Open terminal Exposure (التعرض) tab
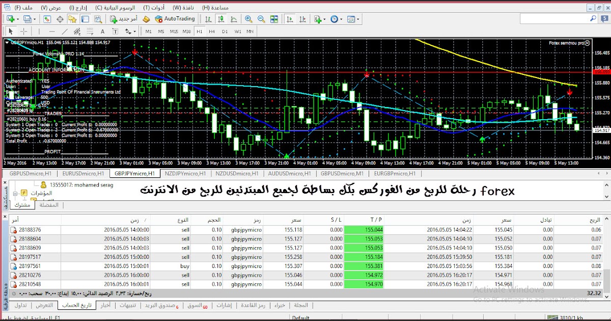 click(44, 306)
